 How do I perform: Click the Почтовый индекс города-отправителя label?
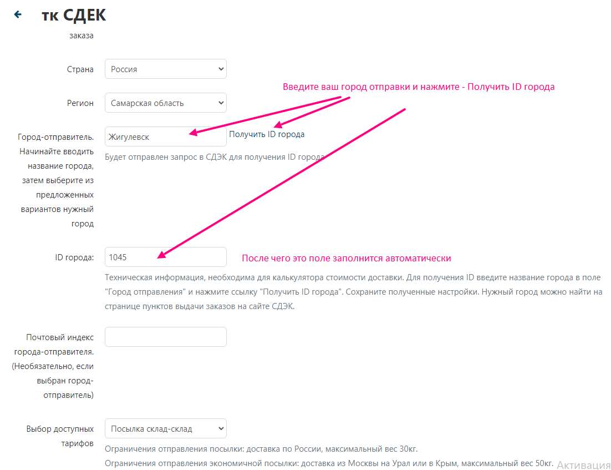point(53,366)
